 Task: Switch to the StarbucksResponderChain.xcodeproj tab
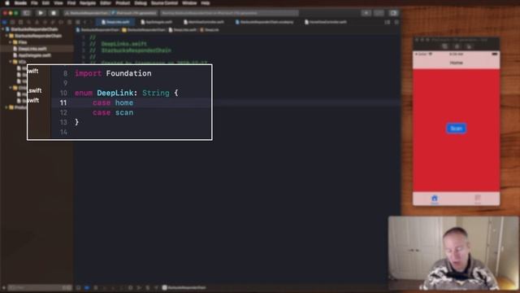[264, 22]
